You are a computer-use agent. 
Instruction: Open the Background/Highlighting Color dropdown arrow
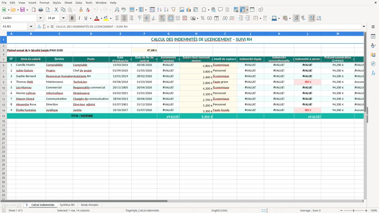pyautogui.click(x=111, y=18)
